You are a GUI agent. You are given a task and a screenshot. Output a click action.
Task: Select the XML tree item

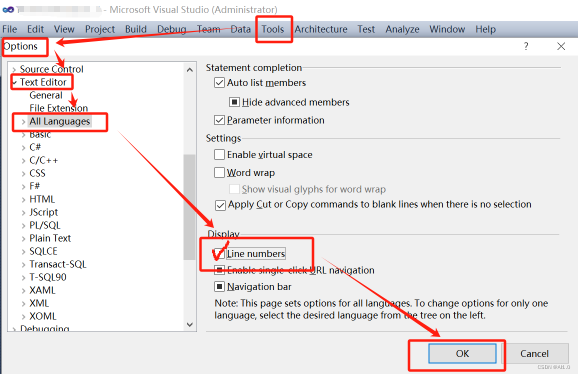tap(39, 303)
